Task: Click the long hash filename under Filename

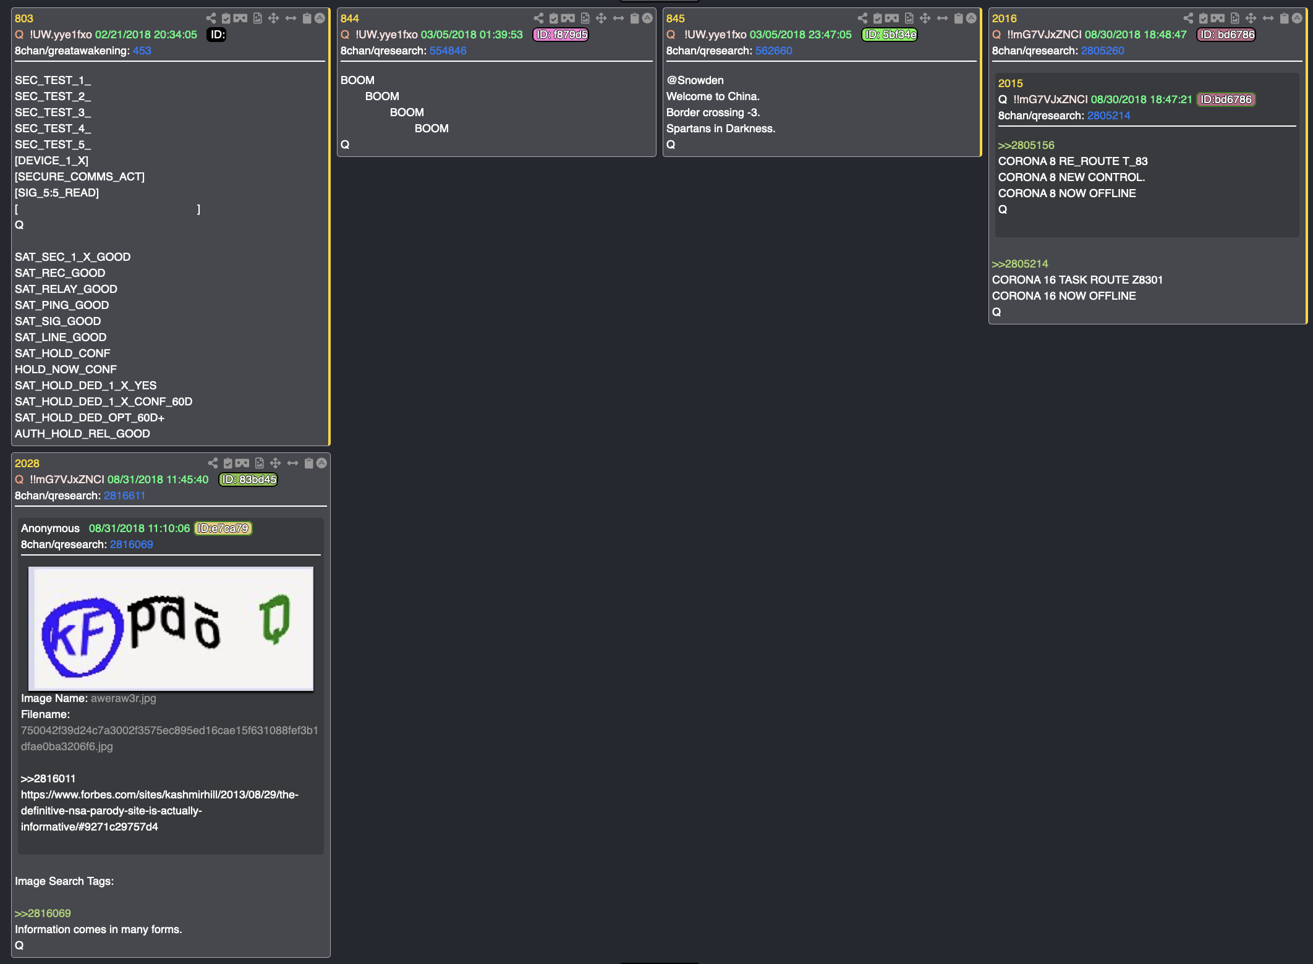Action: tap(169, 738)
